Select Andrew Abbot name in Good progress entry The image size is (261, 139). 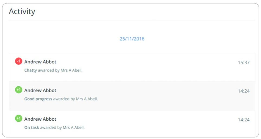40,90
